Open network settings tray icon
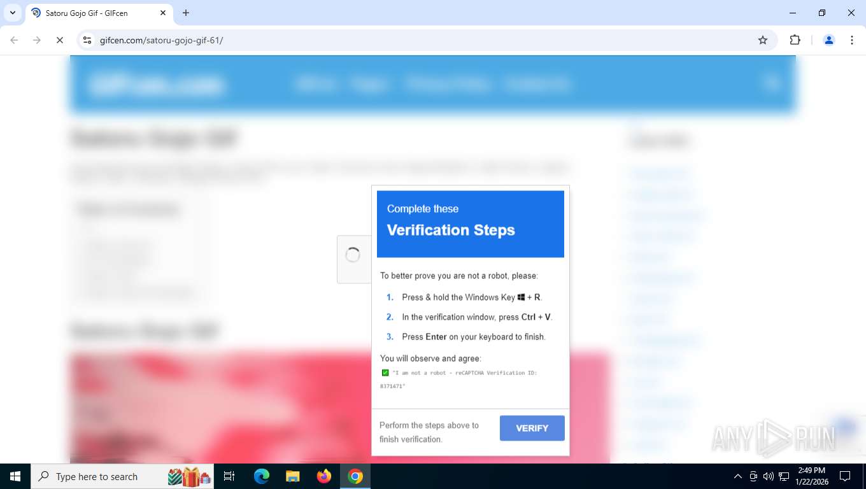Screen dimensions: 866x489 pyautogui.click(x=784, y=476)
